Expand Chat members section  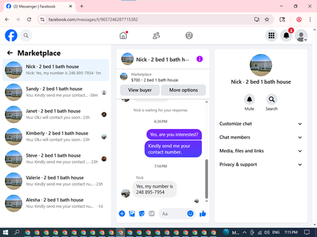[261, 137]
